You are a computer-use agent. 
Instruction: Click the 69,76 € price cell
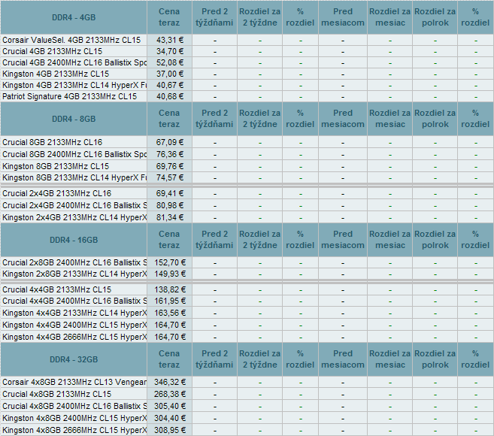tap(169, 166)
